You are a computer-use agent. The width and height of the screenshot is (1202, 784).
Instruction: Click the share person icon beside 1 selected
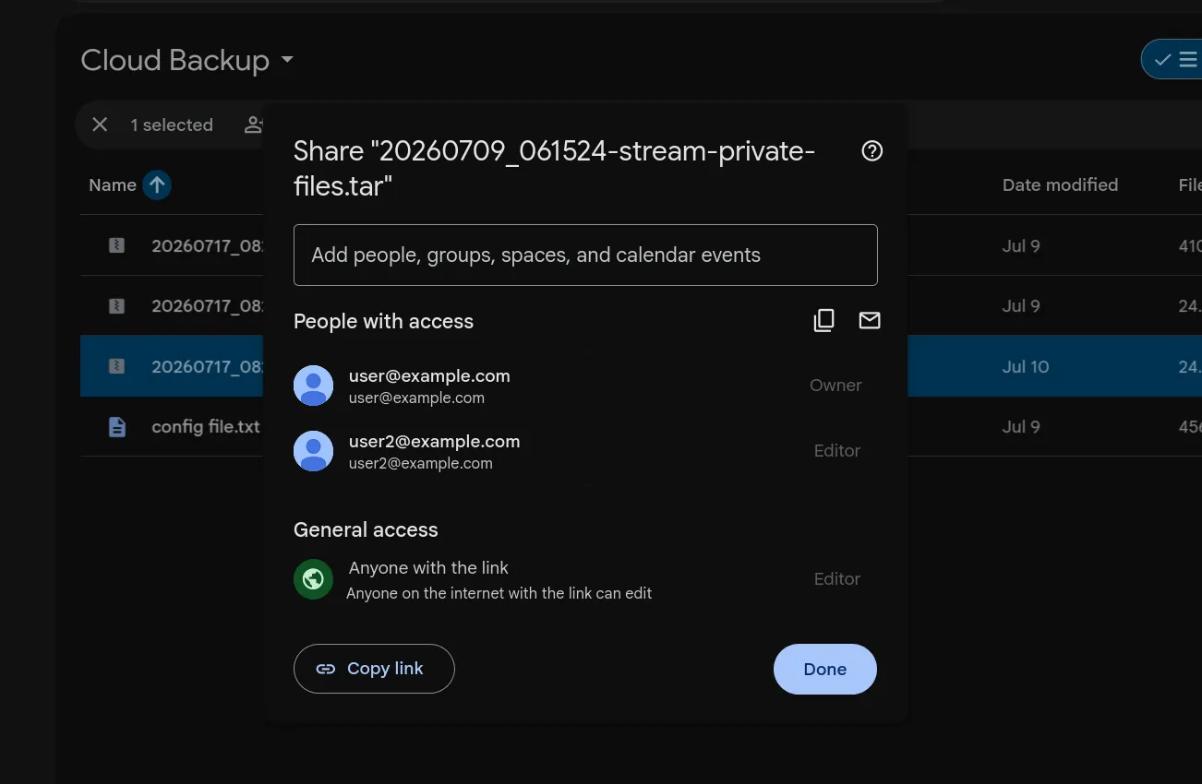[x=254, y=125]
